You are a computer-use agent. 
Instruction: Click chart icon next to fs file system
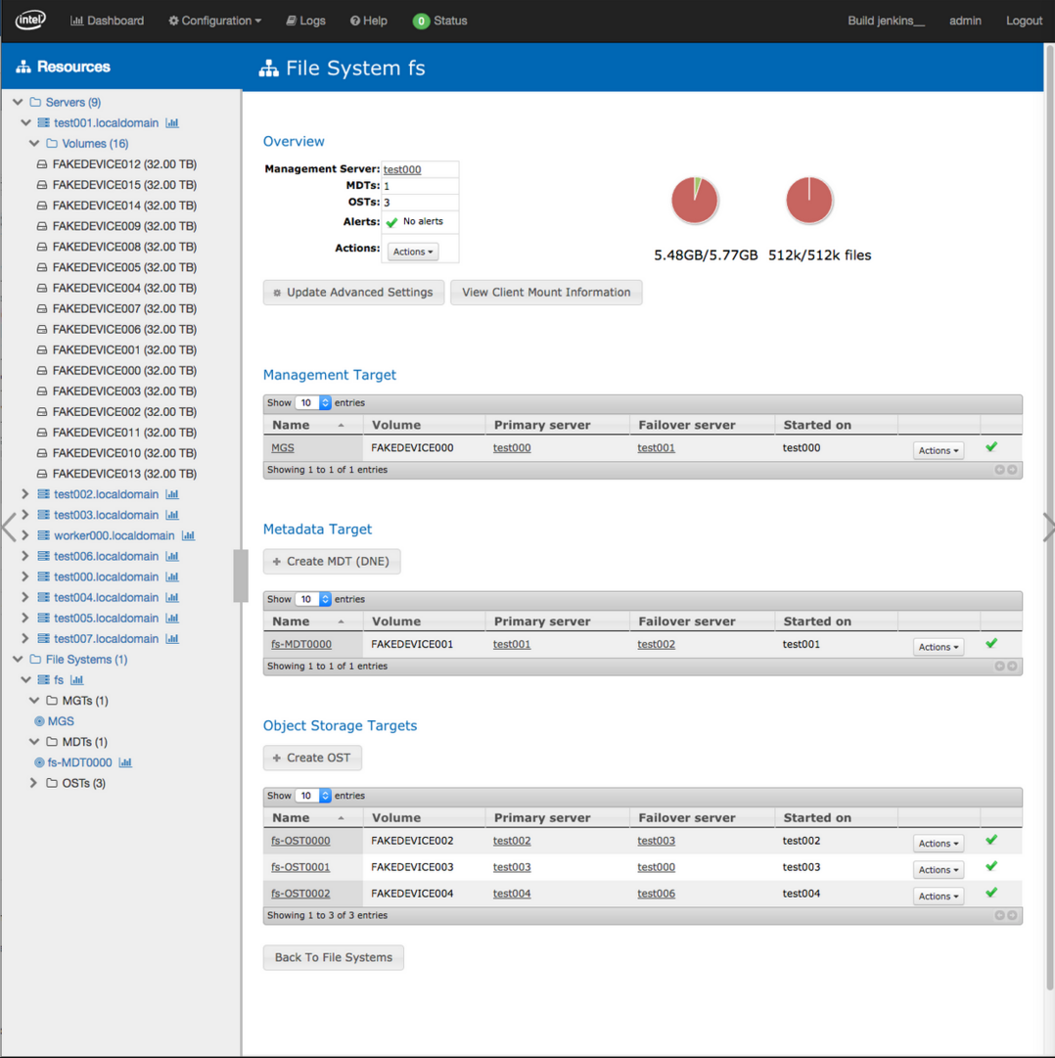[x=77, y=680]
